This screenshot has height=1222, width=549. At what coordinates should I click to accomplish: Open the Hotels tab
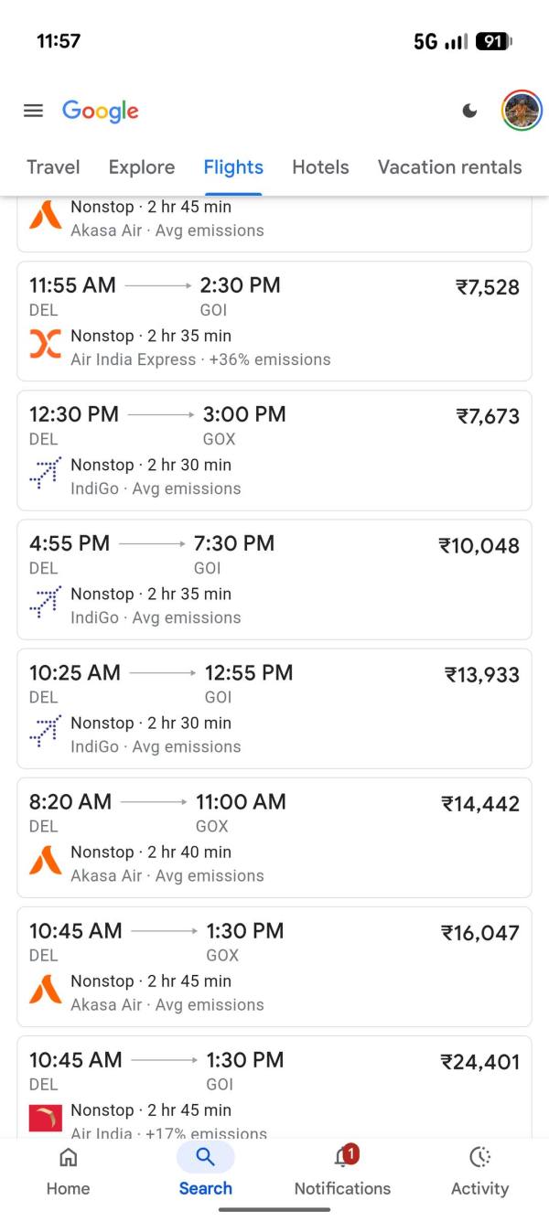[x=320, y=167]
